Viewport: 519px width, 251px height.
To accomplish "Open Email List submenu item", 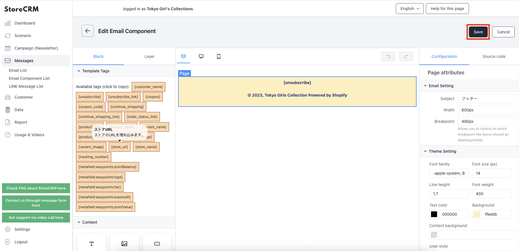I will 18,70.
